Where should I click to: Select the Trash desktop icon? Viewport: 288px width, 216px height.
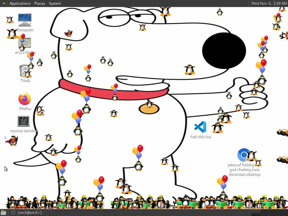tap(25, 71)
